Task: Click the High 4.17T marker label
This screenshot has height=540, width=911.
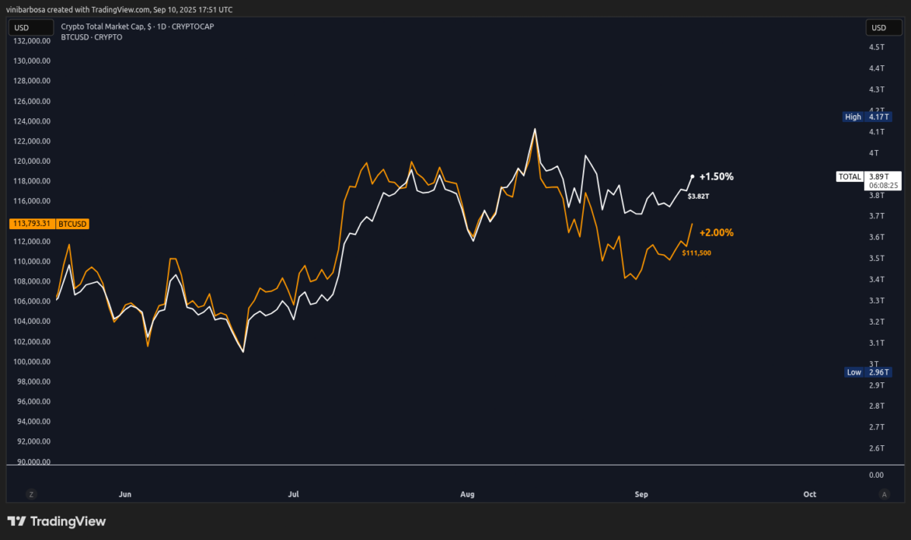Action: pyautogui.click(x=868, y=117)
